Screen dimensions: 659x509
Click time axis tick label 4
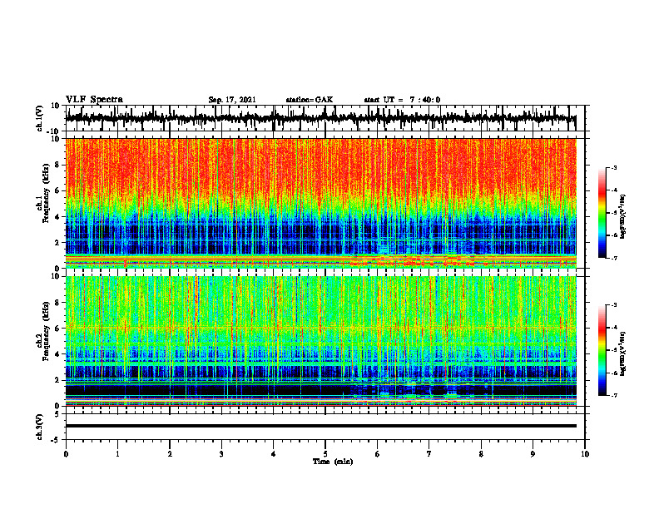[274, 454]
